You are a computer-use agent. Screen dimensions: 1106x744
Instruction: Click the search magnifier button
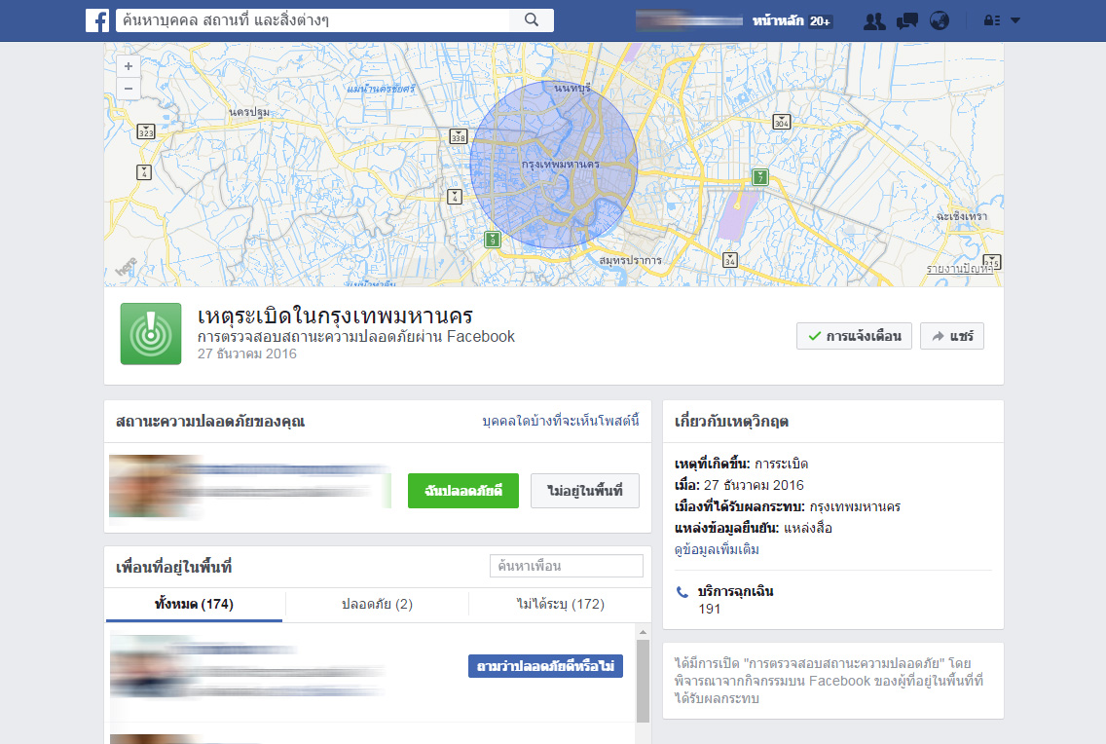coord(532,20)
